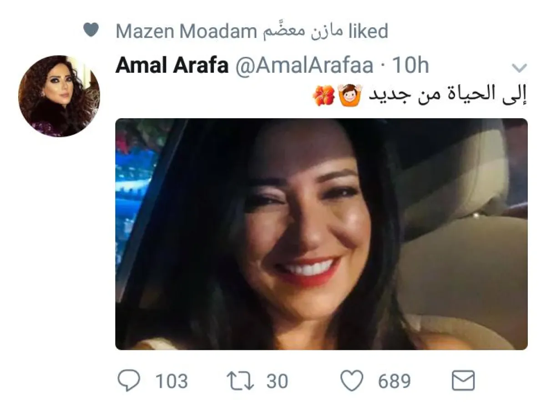Expand the tweet options chevron

pos(519,68)
